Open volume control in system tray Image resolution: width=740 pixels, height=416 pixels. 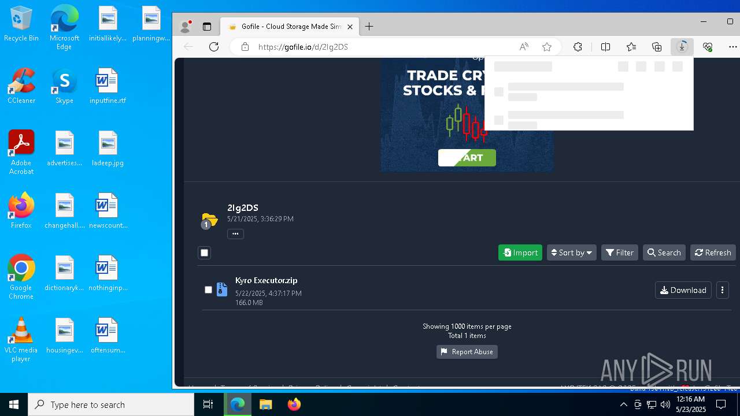665,404
